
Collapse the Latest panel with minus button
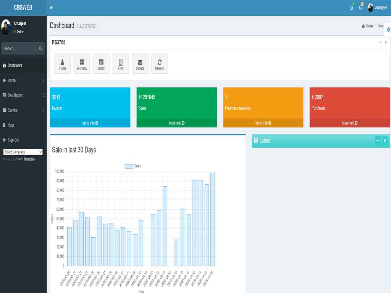click(378, 140)
